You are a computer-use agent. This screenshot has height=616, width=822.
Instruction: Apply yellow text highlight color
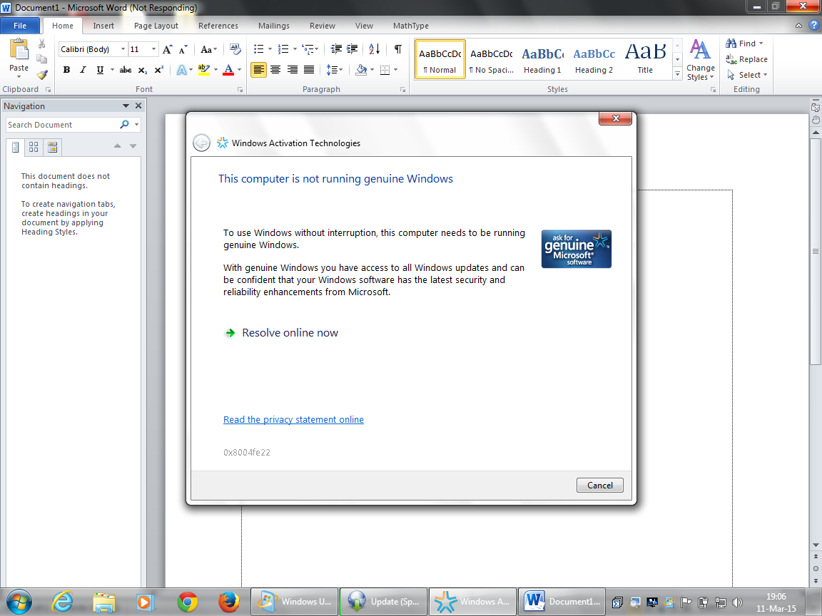coord(204,70)
